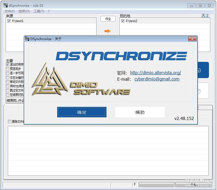Click the dSynchronize main window title icon
This screenshot has height=190, width=217.
click(5, 5)
